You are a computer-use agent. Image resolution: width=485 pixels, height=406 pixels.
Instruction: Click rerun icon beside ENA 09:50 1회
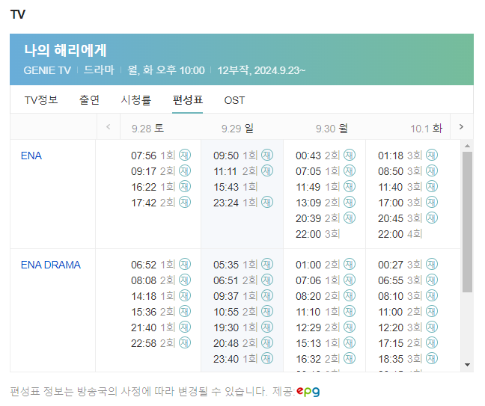[267, 155]
